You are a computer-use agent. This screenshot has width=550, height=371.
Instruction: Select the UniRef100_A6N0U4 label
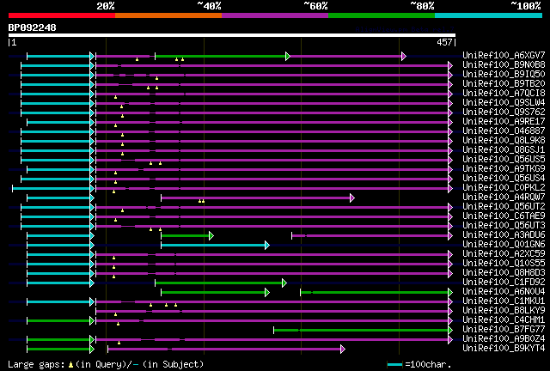504,292
